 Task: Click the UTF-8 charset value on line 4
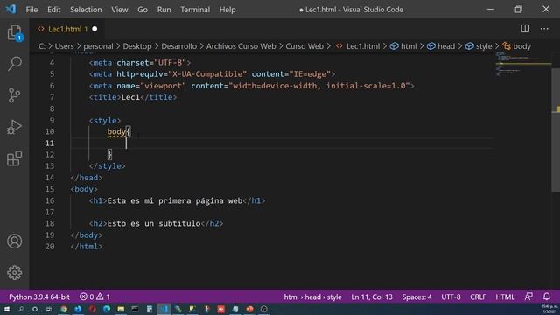pyautogui.click(x=170, y=63)
